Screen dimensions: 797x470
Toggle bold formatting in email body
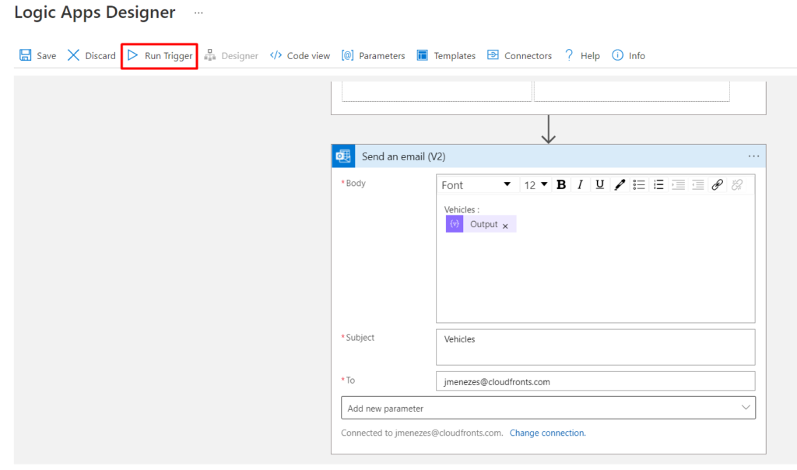(561, 184)
